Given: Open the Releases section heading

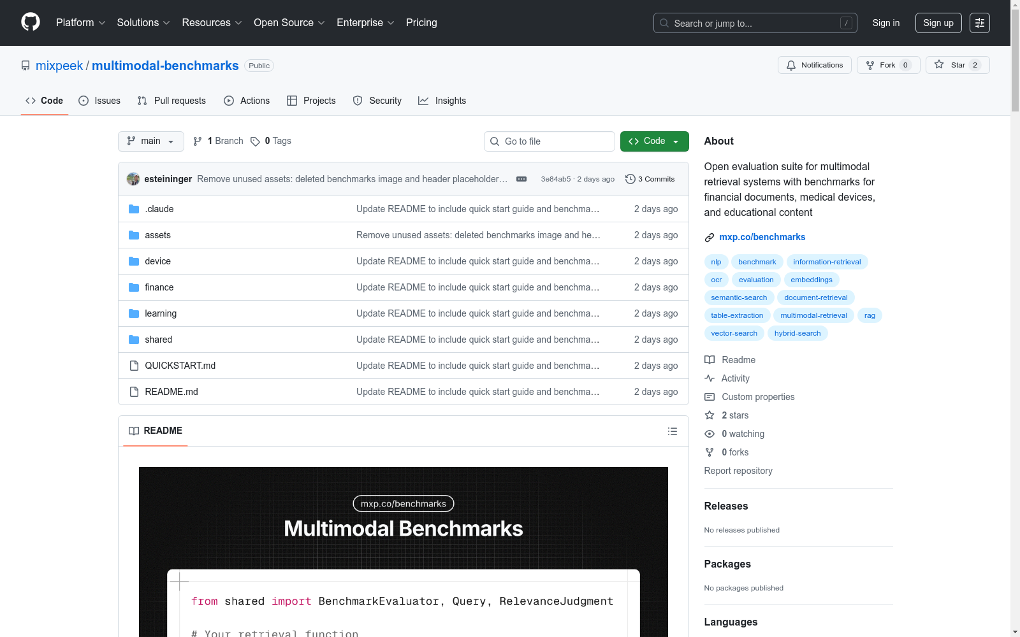Looking at the screenshot, I should tap(726, 506).
